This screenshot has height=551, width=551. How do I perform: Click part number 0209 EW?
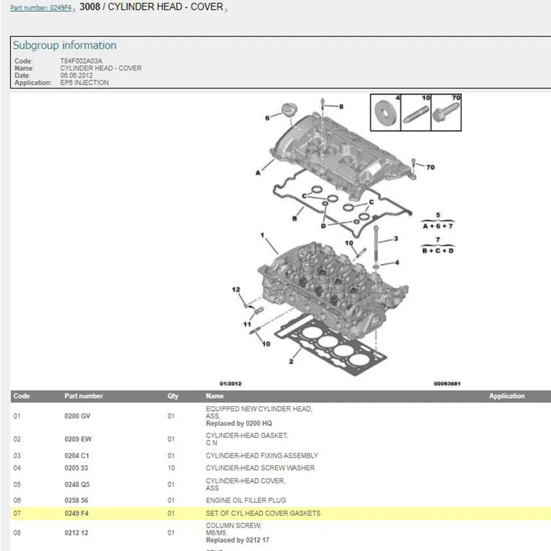[78, 439]
